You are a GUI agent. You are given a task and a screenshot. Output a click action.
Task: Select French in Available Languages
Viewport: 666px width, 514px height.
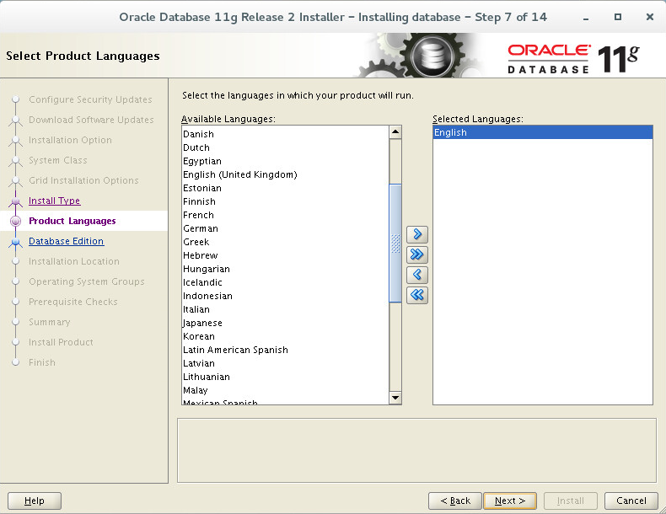(x=285, y=215)
